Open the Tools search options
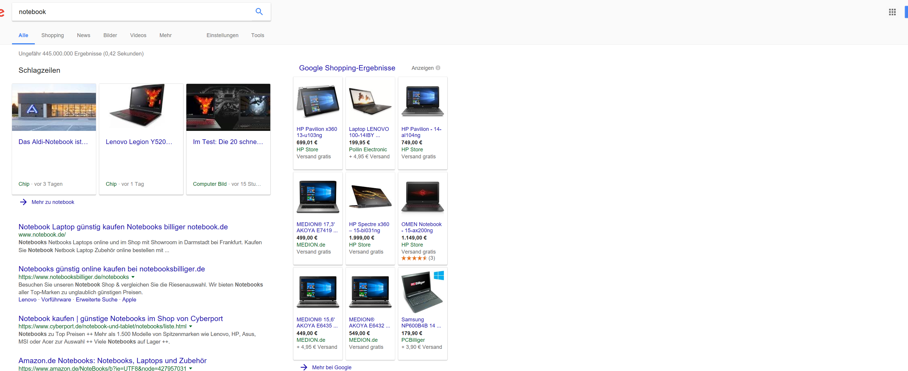This screenshot has height=371, width=908. [x=257, y=35]
